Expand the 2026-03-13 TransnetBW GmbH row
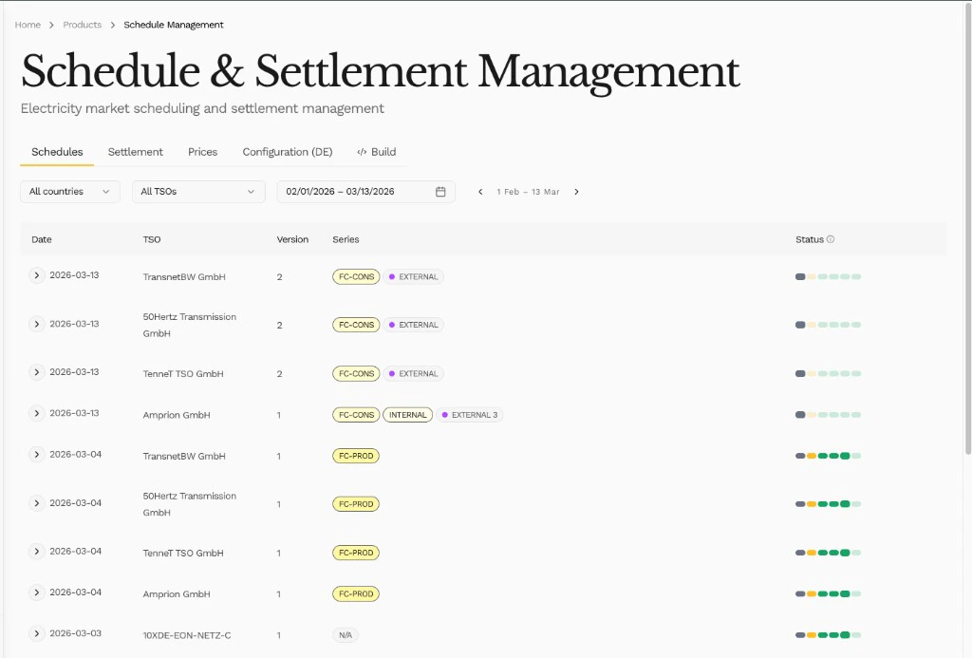The image size is (972, 658). [x=36, y=274]
